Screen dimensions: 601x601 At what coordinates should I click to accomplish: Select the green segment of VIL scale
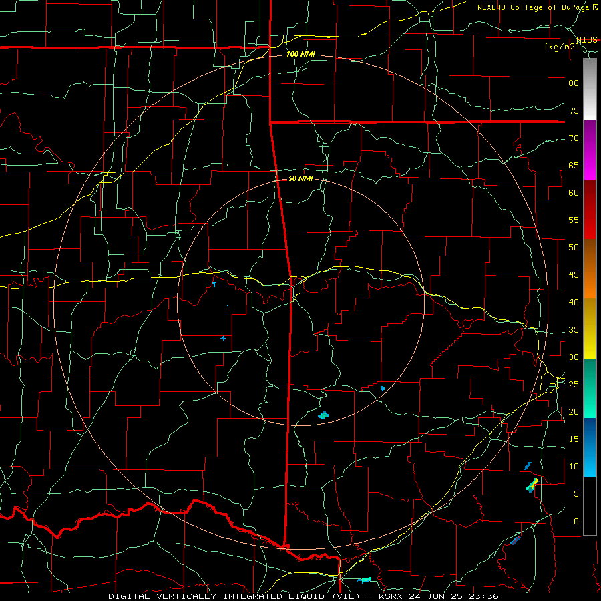click(x=590, y=388)
